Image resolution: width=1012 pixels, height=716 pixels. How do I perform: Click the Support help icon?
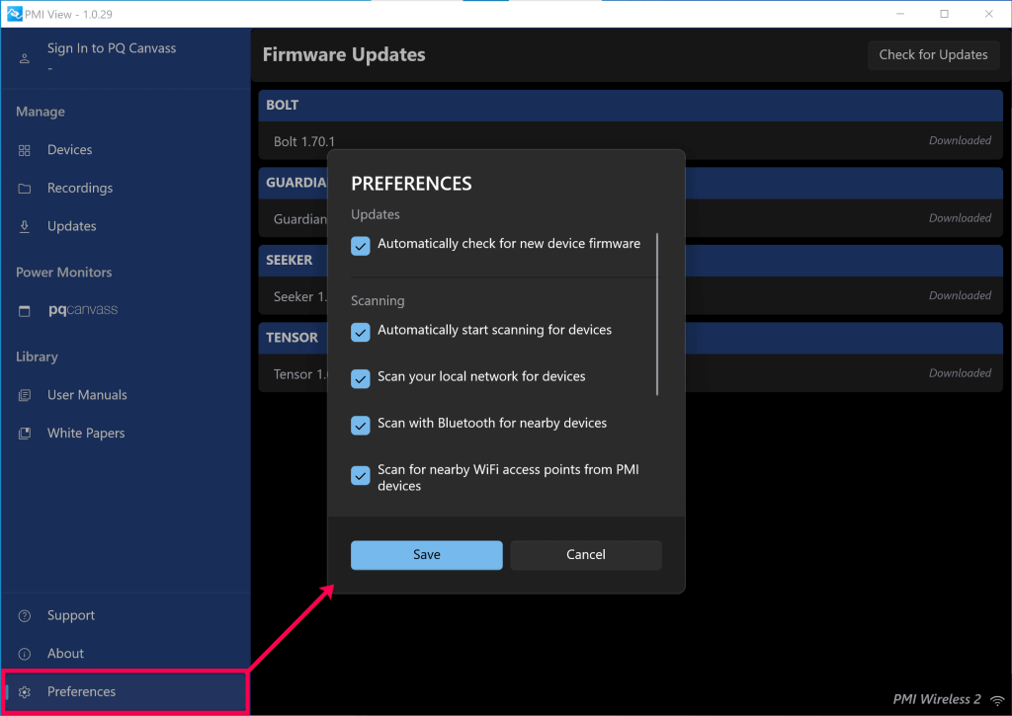[x=24, y=615]
